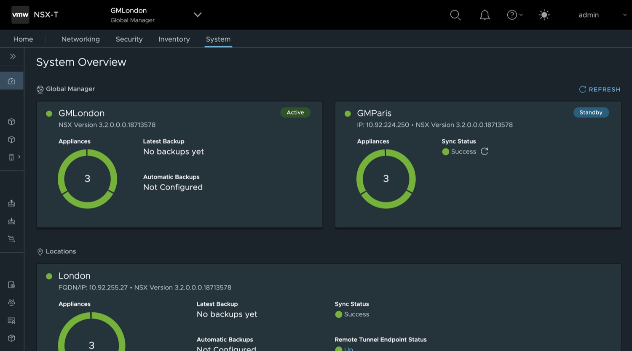This screenshot has height=351, width=632.
Task: Click London's 'No backups yet' text
Action: [x=227, y=314]
